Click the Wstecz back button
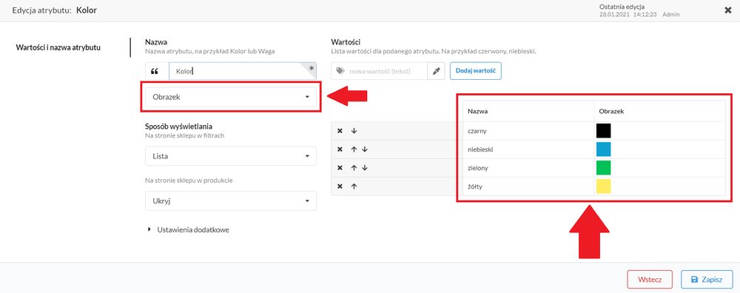740x293 pixels. 650,280
